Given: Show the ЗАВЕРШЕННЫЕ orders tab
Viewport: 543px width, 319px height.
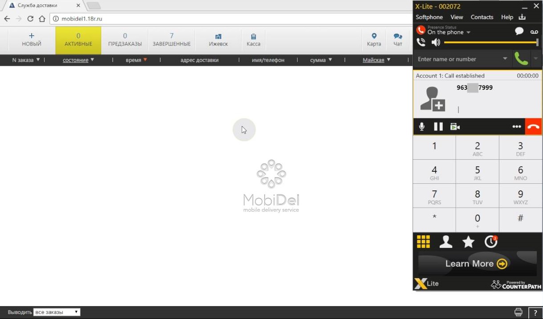Looking at the screenshot, I should [x=171, y=40].
